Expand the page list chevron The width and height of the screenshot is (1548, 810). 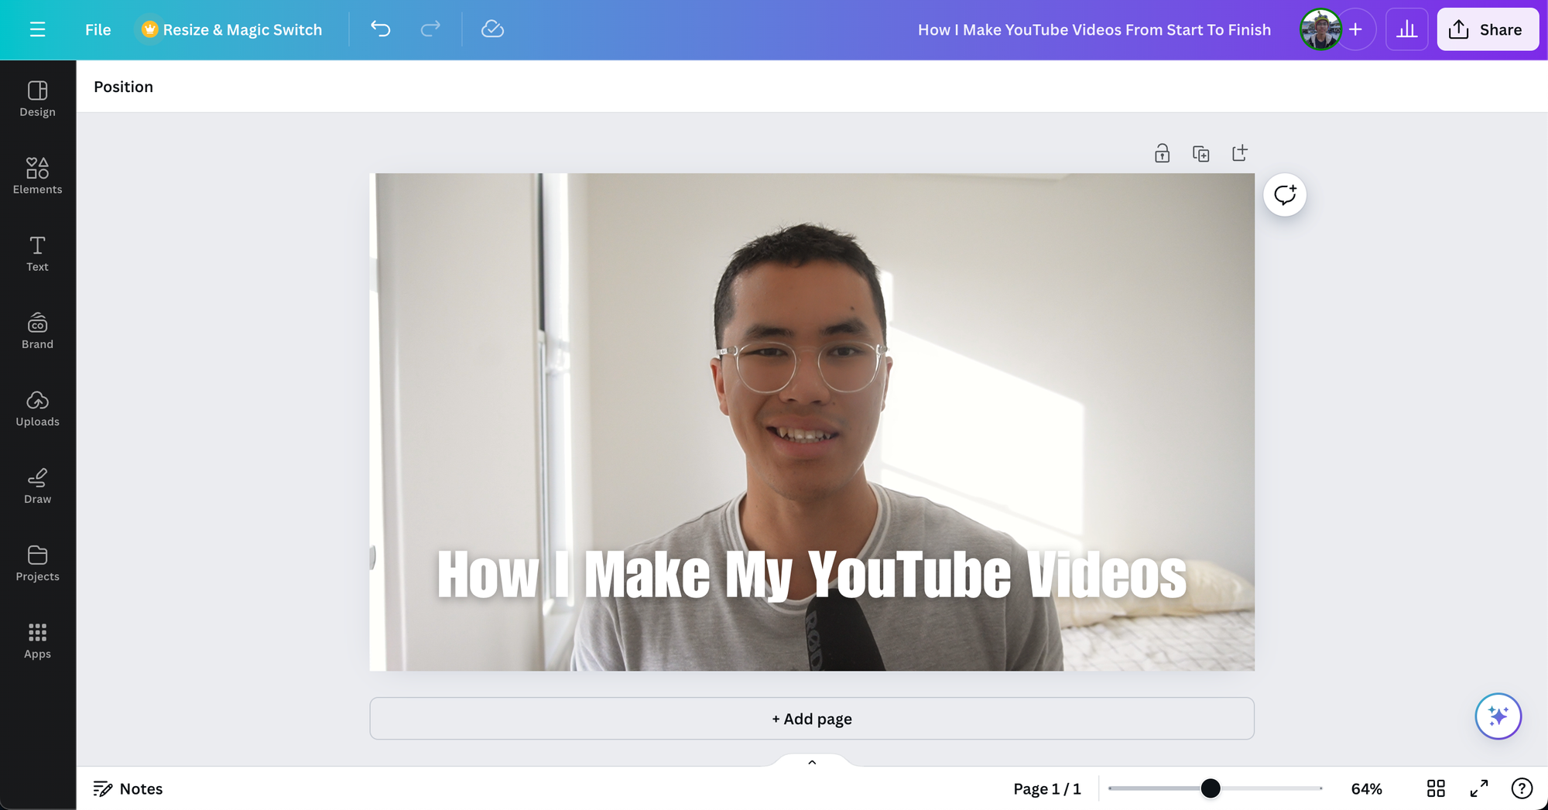point(812,762)
